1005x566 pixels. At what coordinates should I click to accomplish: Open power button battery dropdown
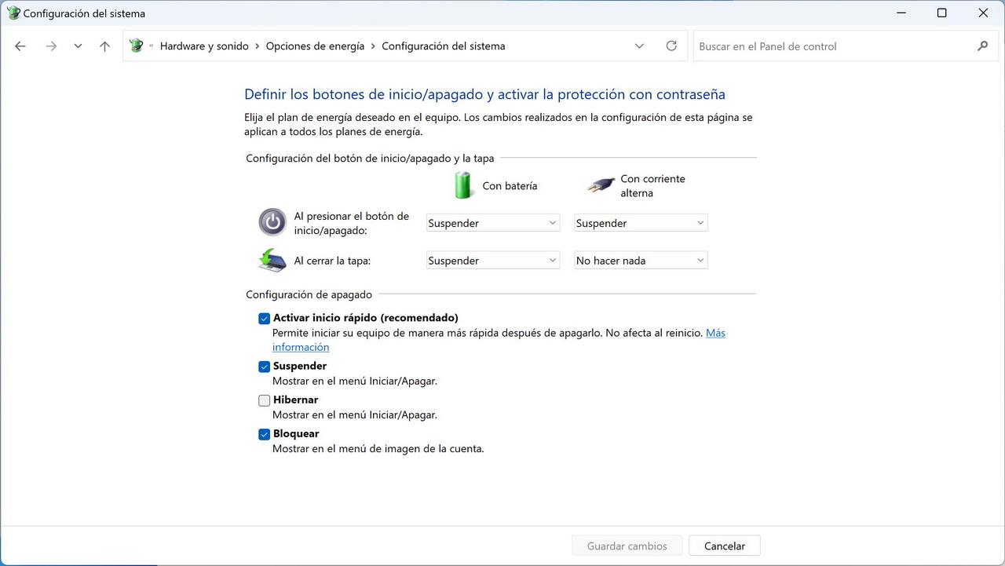492,223
